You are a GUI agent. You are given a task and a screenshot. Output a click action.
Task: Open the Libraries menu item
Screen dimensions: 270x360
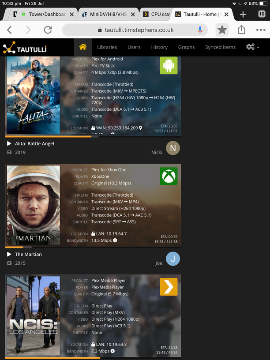click(x=107, y=47)
